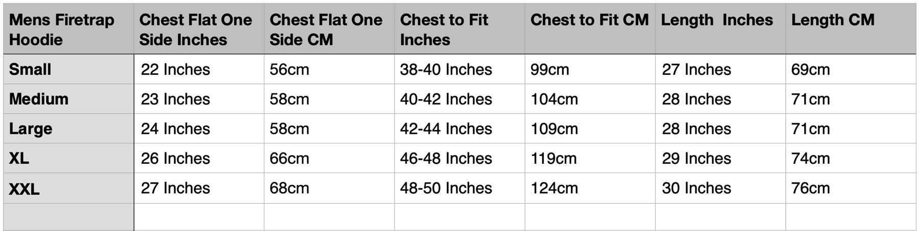
Task: Select the '30 Inches' length cell
Action: pos(696,188)
